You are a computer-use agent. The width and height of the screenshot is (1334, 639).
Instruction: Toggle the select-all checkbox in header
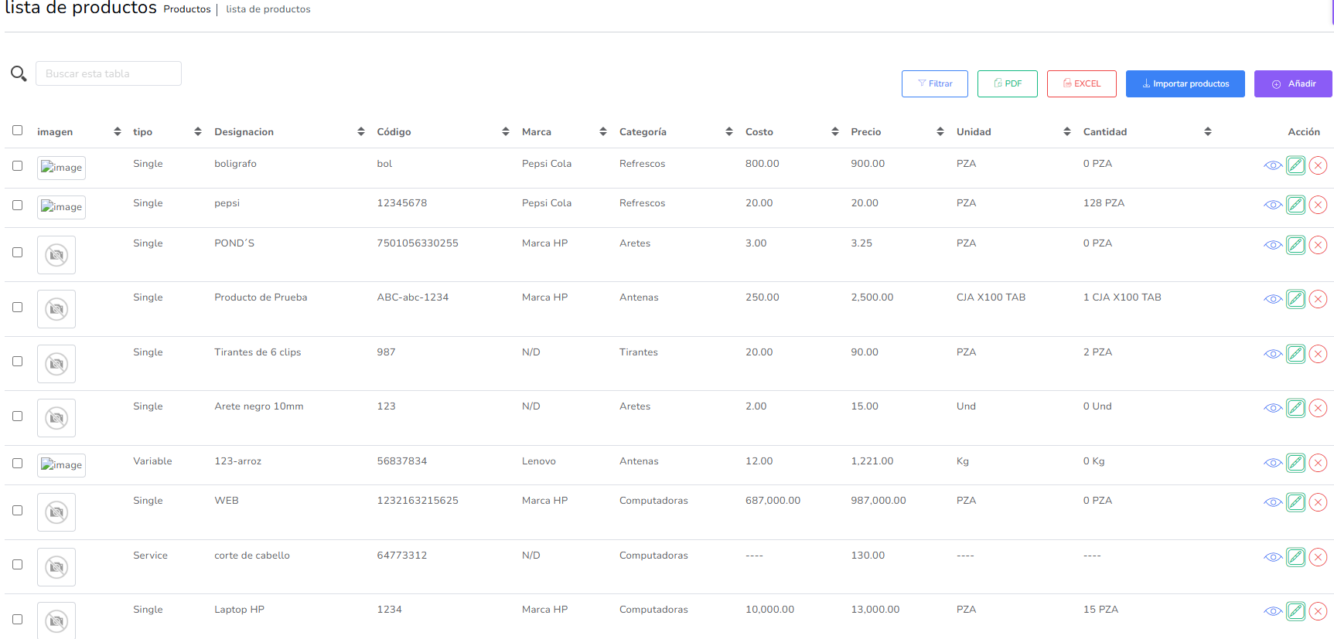(18, 131)
